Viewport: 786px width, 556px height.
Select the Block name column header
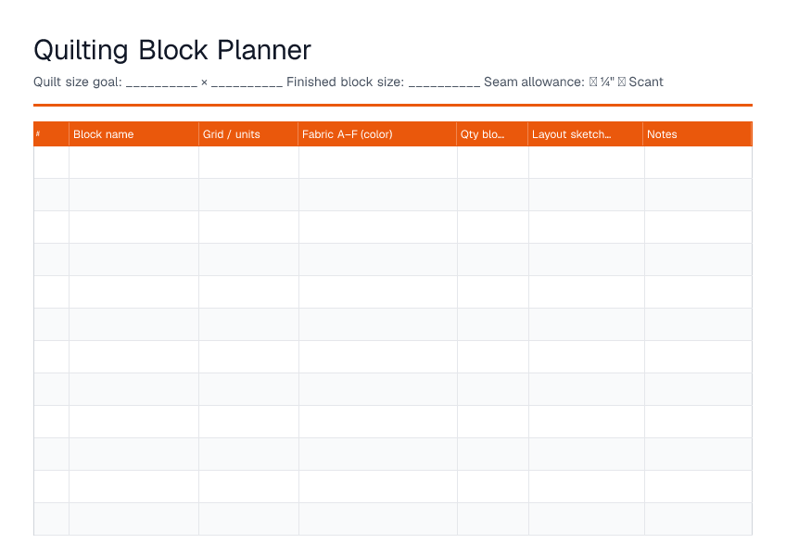[133, 133]
